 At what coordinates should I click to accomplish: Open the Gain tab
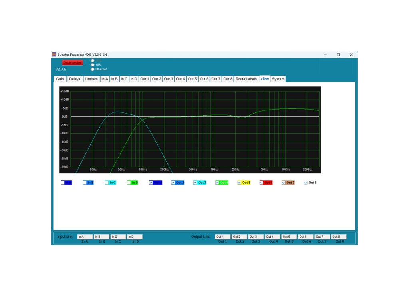(x=60, y=79)
